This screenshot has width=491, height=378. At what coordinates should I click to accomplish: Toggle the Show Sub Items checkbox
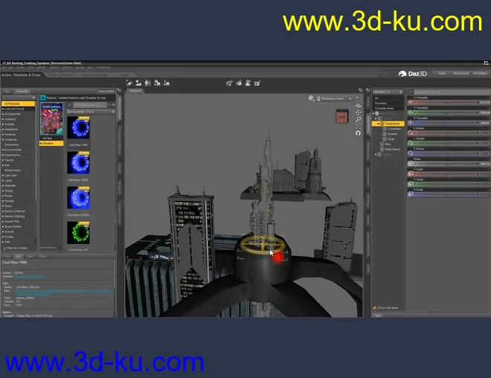(375, 307)
